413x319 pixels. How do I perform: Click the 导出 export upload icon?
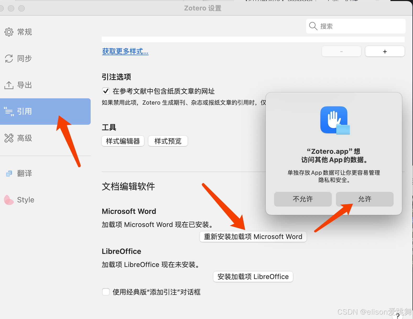[x=9, y=85]
